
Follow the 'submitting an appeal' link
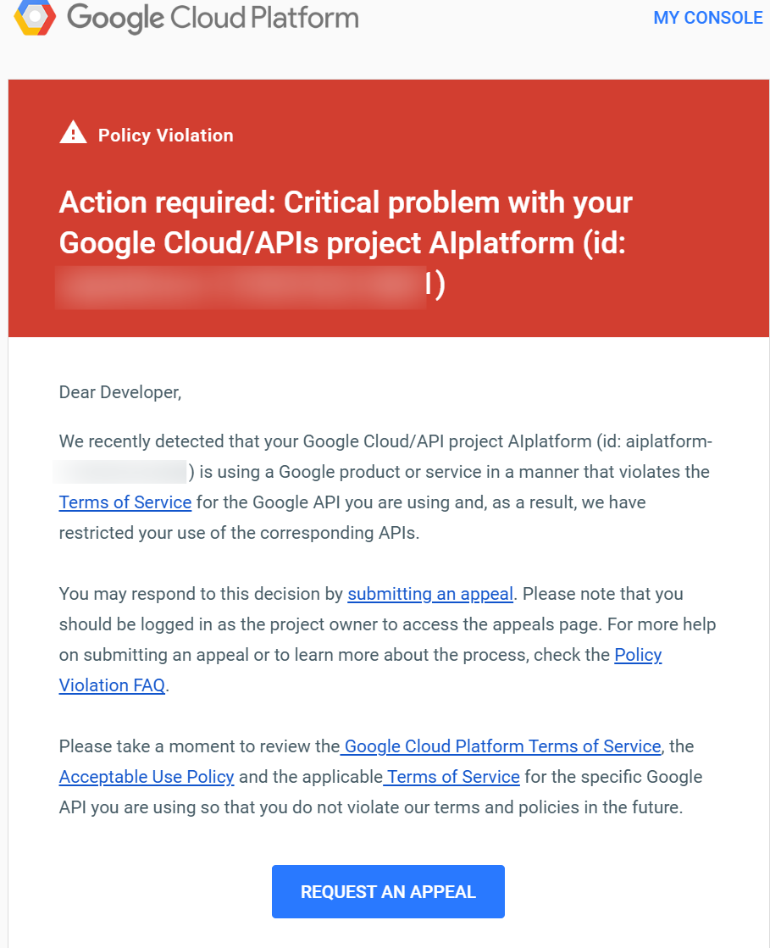430,594
